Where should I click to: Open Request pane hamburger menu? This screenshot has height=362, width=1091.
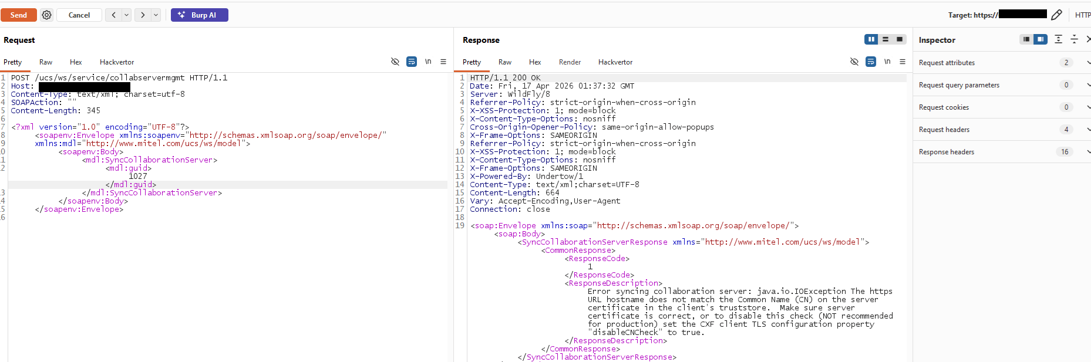(443, 62)
